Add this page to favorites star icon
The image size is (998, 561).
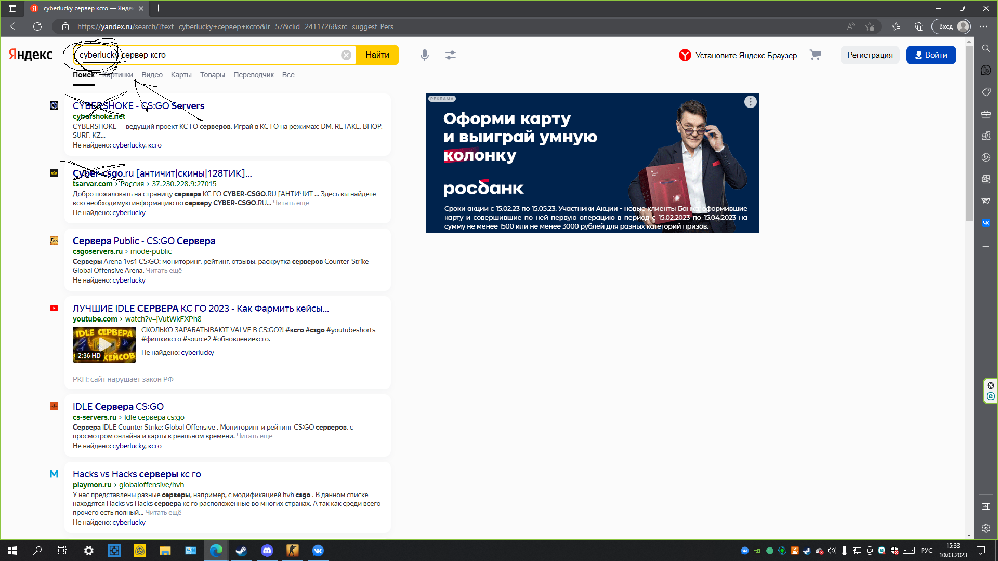point(870,26)
